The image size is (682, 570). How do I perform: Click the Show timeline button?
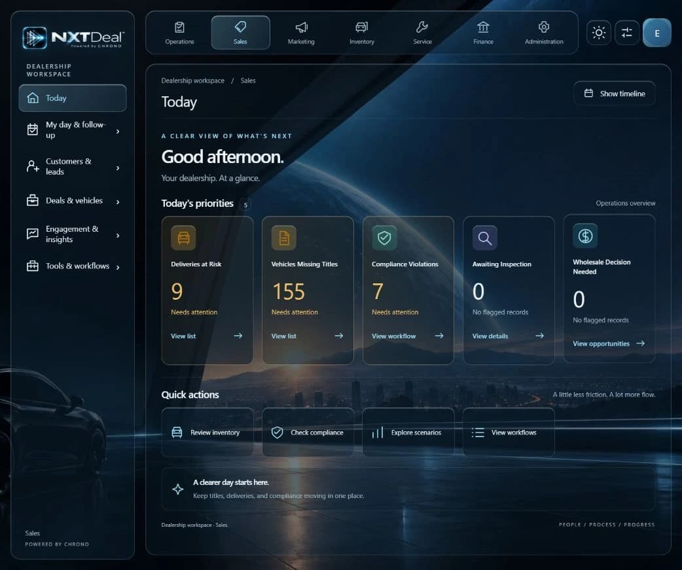(x=614, y=94)
